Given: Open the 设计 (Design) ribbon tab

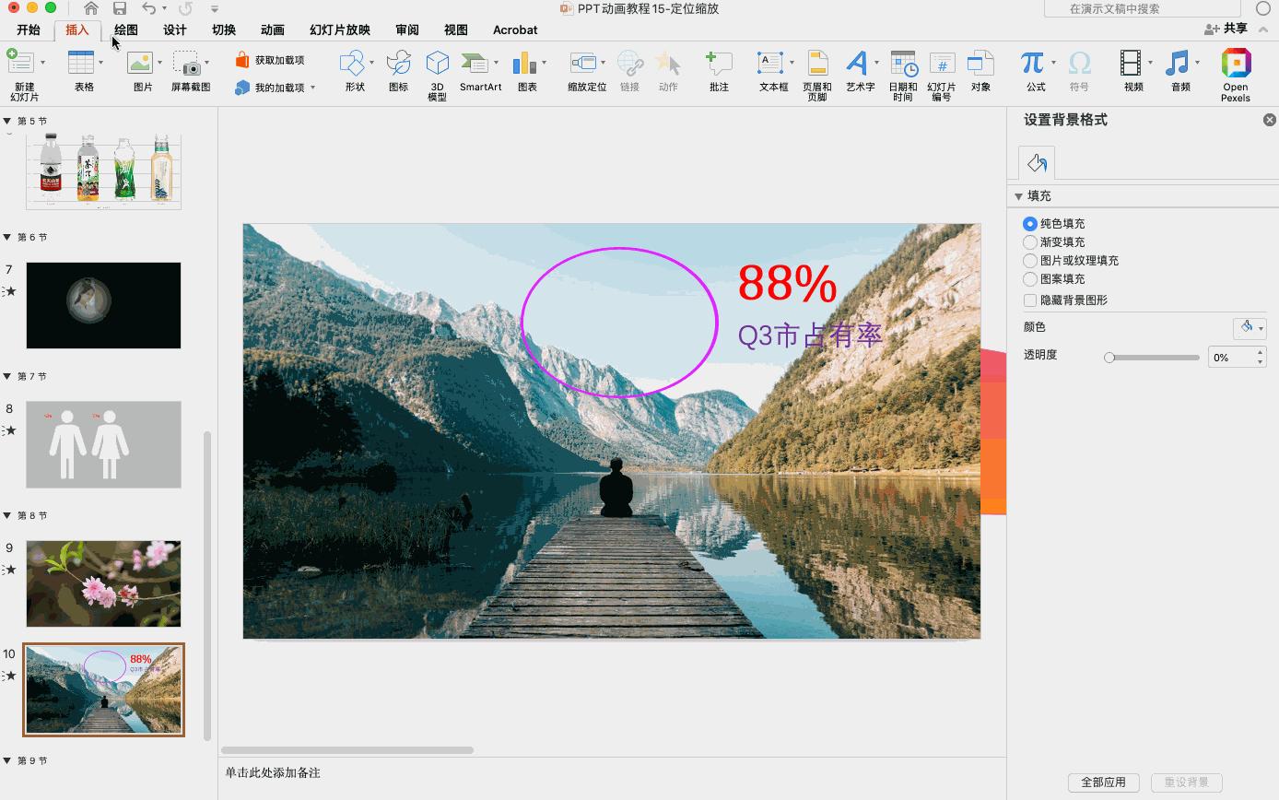Looking at the screenshot, I should click(x=175, y=30).
